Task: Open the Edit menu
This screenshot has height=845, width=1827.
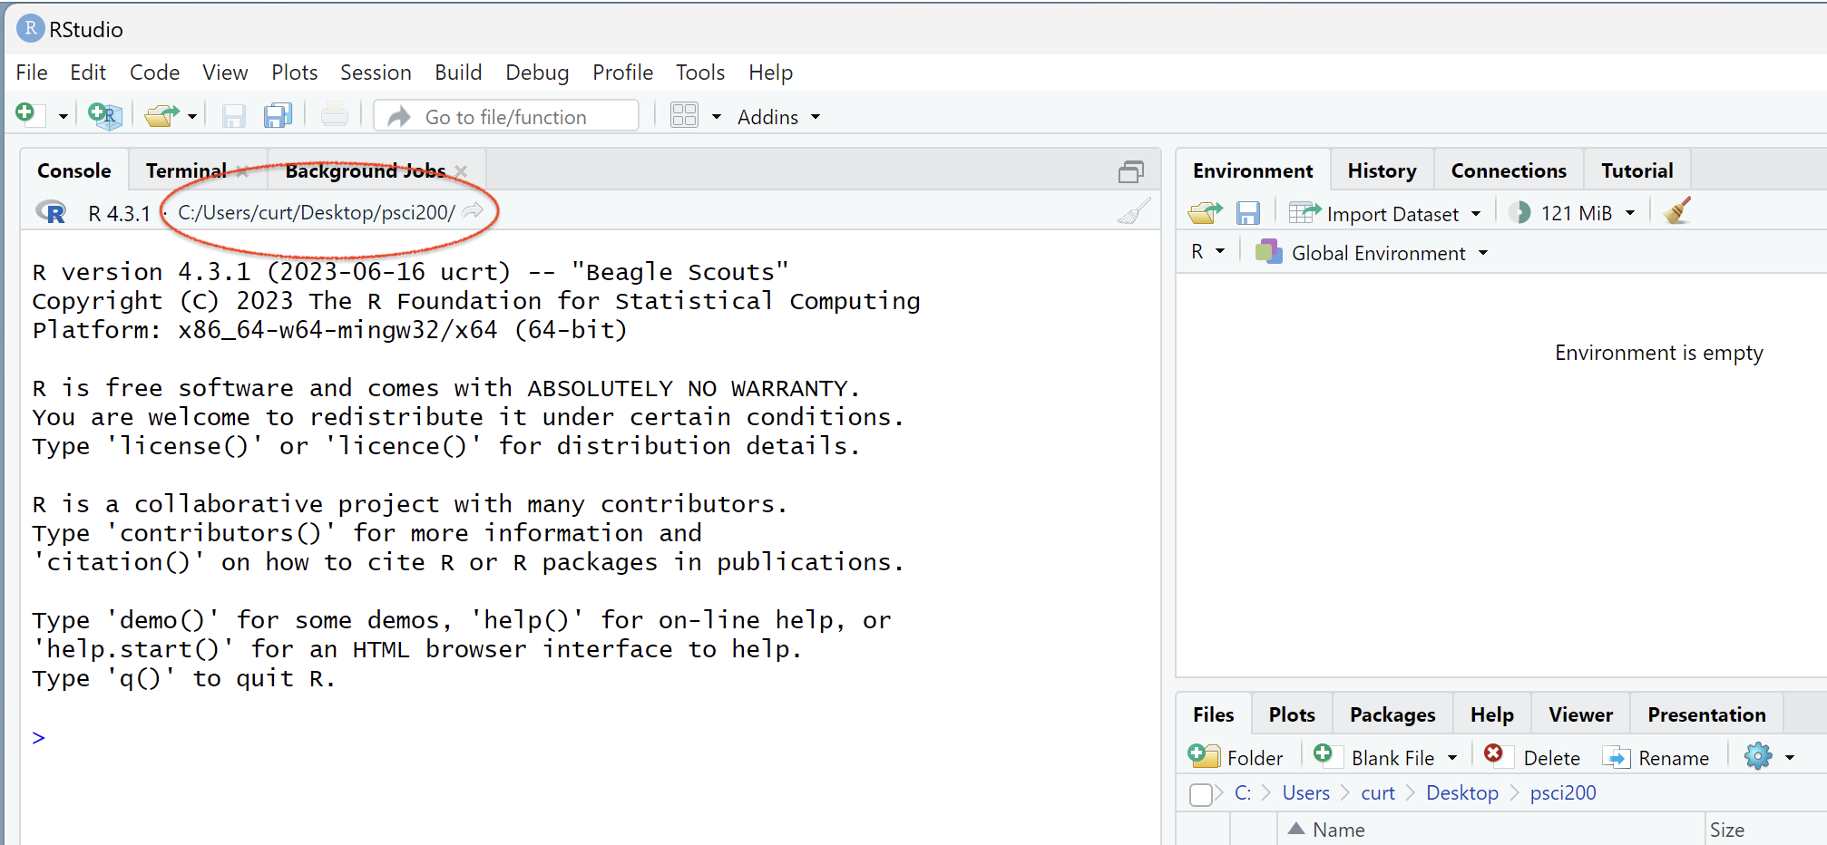Action: point(88,73)
